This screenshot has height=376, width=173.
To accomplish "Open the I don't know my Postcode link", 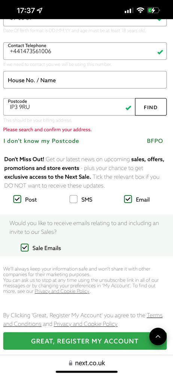I will (x=41, y=141).
